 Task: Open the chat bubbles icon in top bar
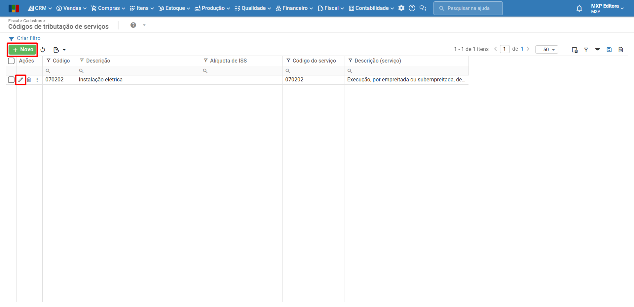(x=423, y=8)
